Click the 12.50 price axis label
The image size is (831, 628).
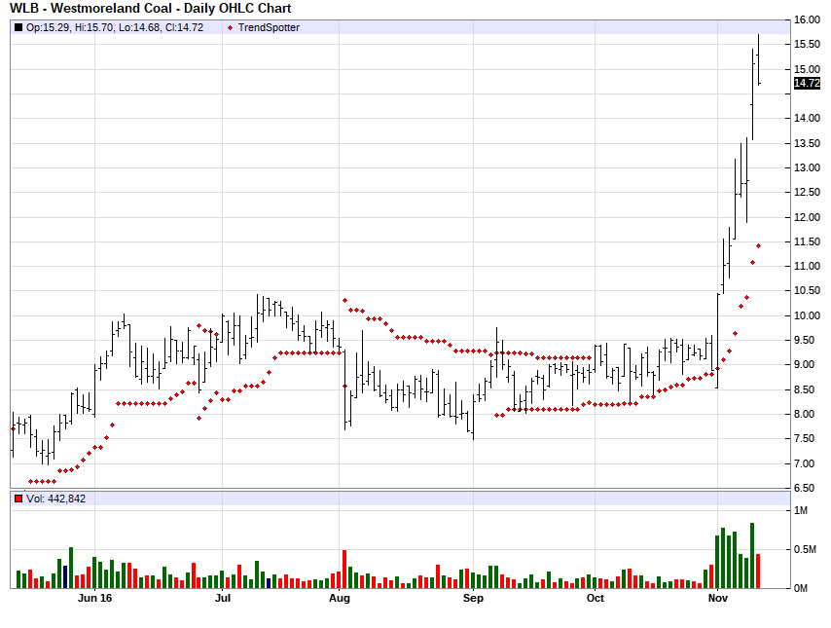(807, 193)
